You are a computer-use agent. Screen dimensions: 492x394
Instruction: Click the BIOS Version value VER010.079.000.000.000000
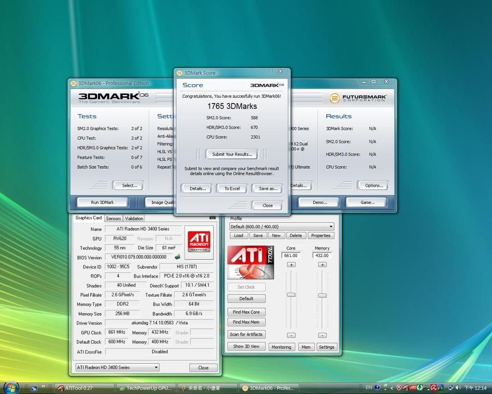(x=139, y=257)
